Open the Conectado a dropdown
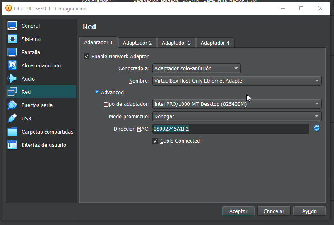Image resolution: width=334 pixels, height=225 pixels. coord(196,68)
